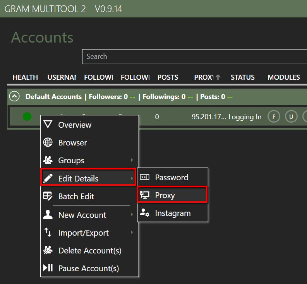Open the Groups submenu entry
This screenshot has height=284, width=307.
click(x=89, y=161)
